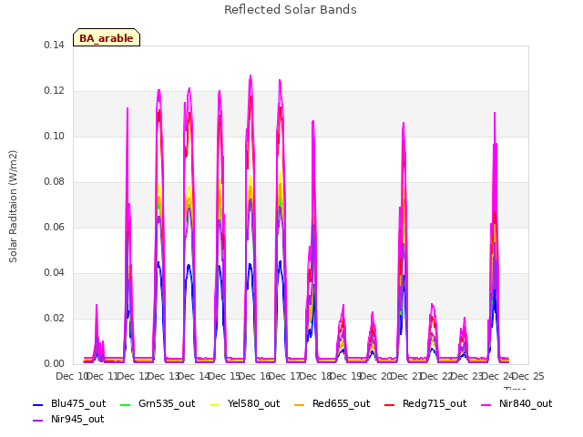This screenshot has width=583, height=437.
Task: Click the Redg715_out legend label
Action: point(435,403)
